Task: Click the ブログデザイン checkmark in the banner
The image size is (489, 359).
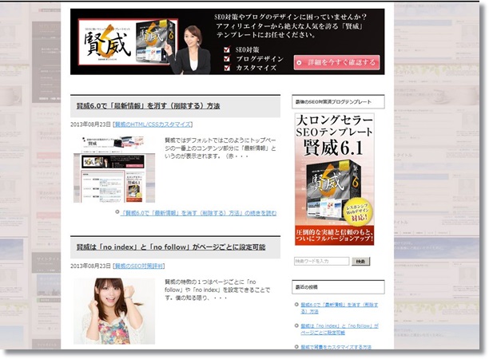Action: (x=227, y=58)
